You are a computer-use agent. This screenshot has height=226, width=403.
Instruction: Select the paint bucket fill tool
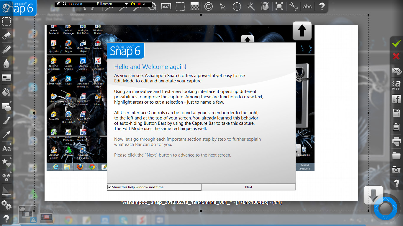coord(6,92)
